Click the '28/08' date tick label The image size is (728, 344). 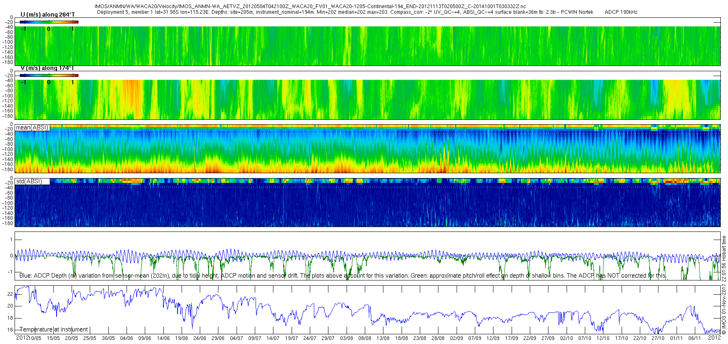(438, 338)
